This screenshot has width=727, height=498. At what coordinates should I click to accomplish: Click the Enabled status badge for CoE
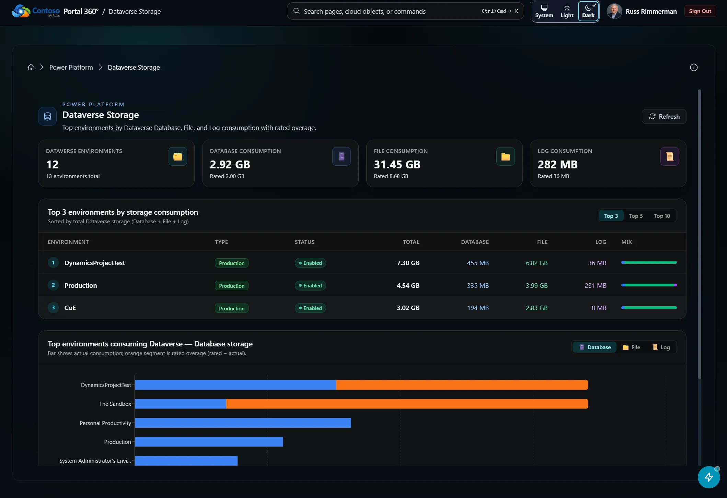(x=310, y=308)
